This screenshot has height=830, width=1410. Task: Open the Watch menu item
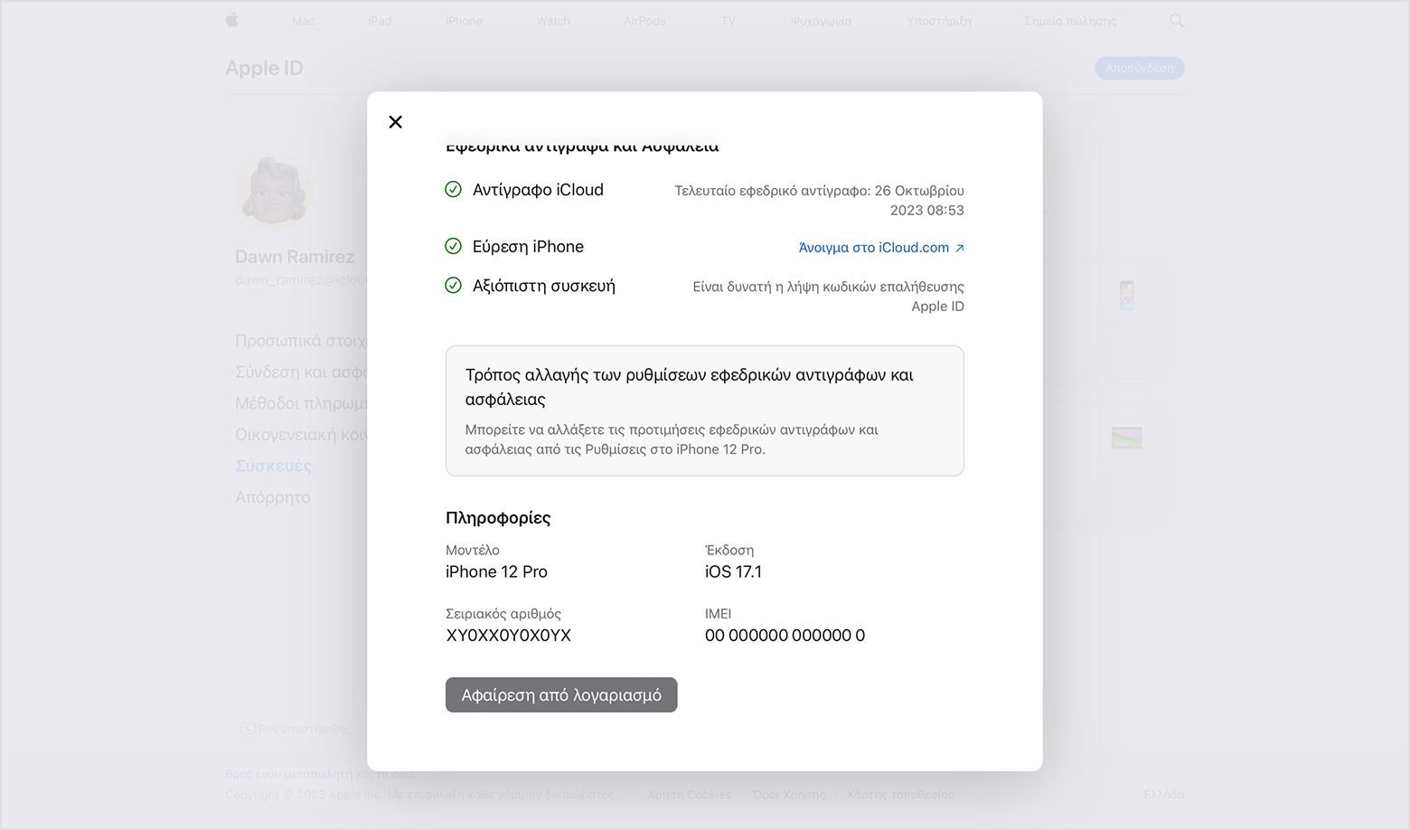pos(553,21)
